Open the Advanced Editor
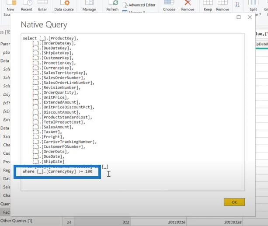 (139, 5)
